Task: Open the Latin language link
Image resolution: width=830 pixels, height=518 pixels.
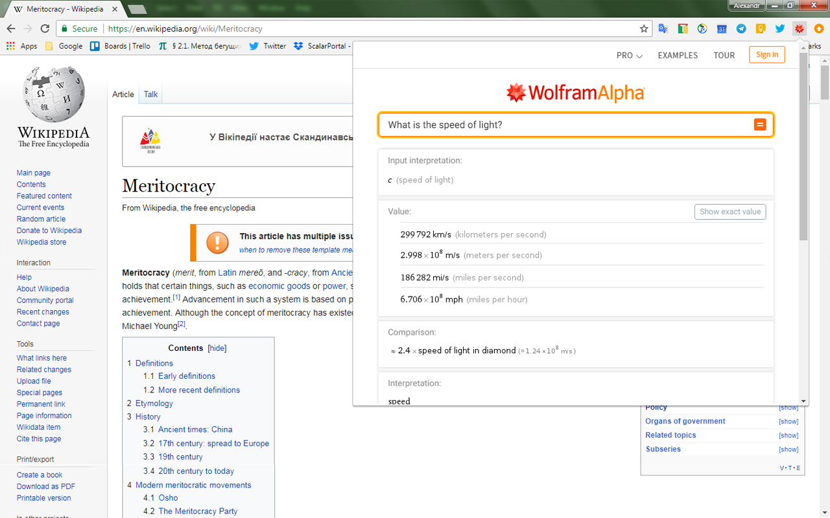Action: pyautogui.click(x=227, y=273)
